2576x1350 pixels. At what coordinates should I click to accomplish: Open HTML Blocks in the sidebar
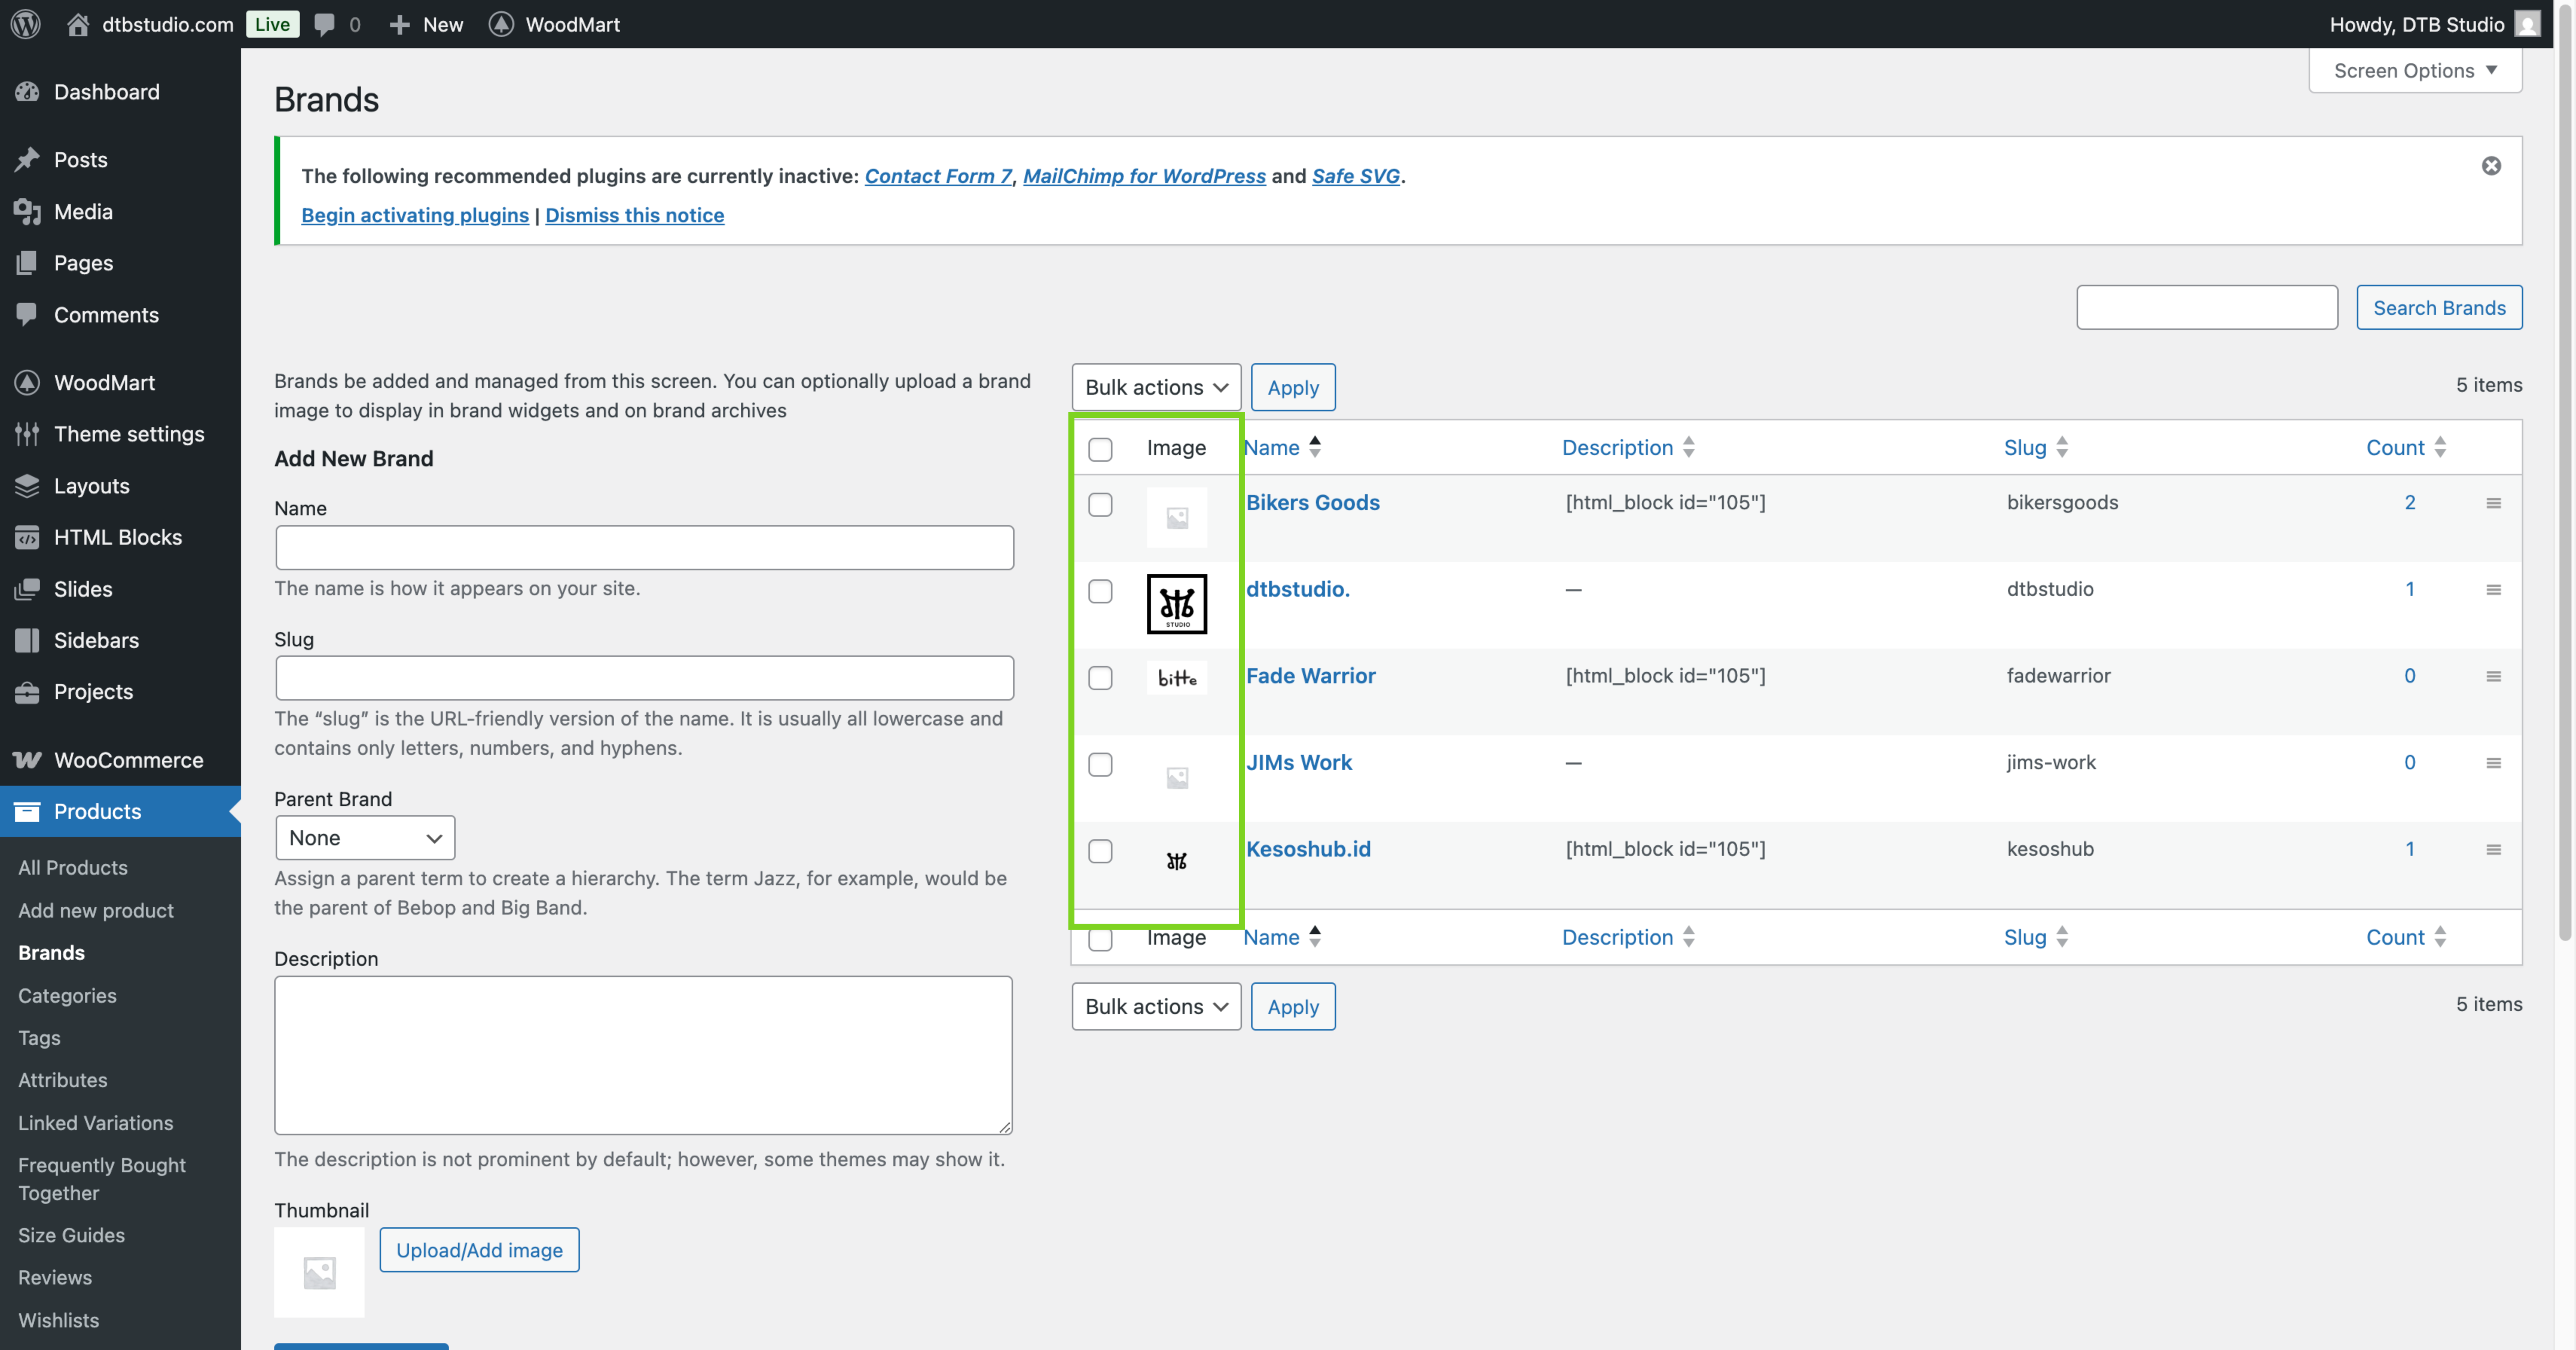pos(120,537)
